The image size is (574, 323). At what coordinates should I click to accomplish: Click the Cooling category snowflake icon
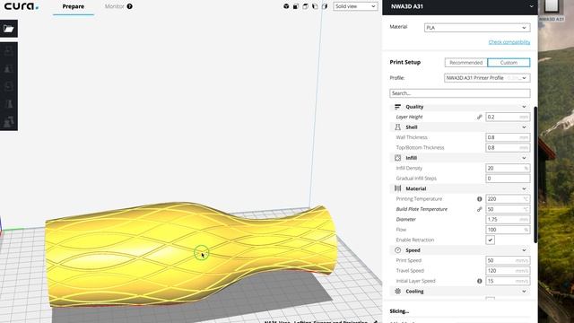[x=397, y=291]
